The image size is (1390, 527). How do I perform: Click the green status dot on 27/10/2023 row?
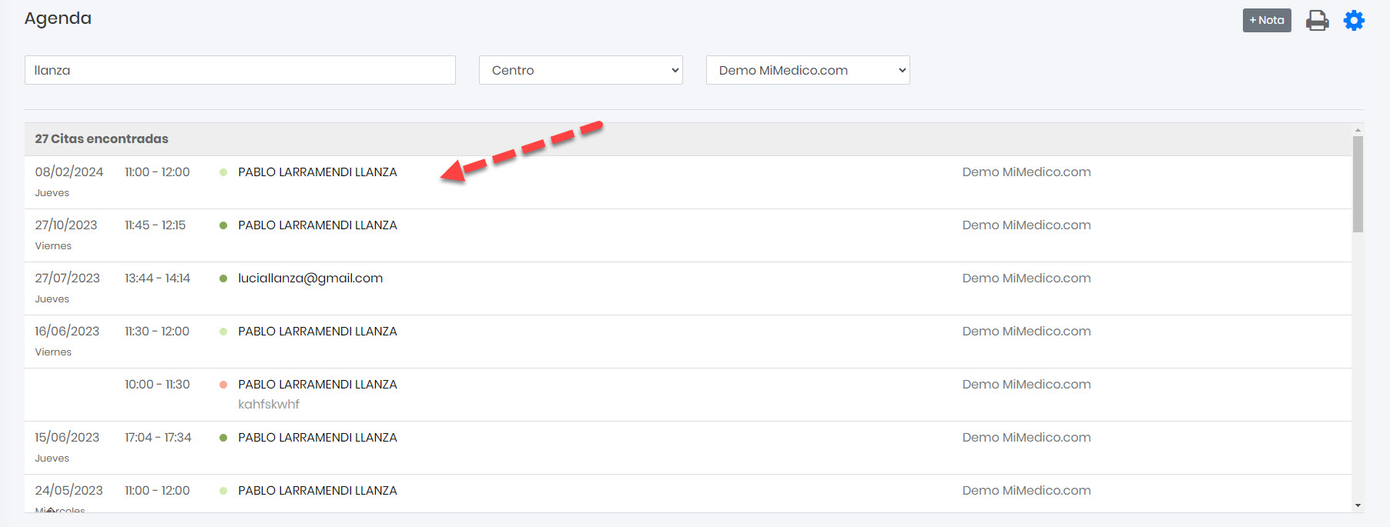point(223,225)
